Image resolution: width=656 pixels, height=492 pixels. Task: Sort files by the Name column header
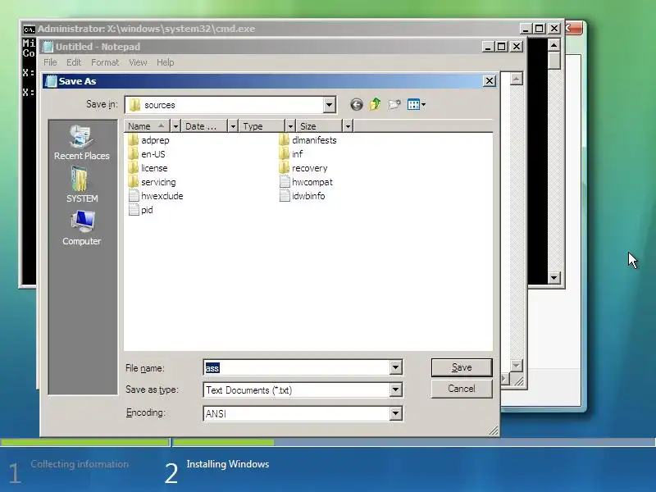(x=147, y=126)
